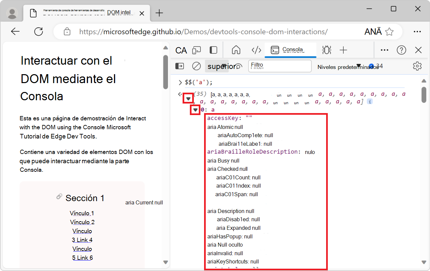The width and height of the screenshot is (430, 271).
Task: Open the DevTools more options menu
Action: coord(384,50)
